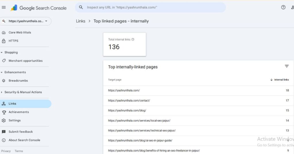Open the Terms link
Image resolution: width=294 pixels, height=154 pixels.
point(19,151)
